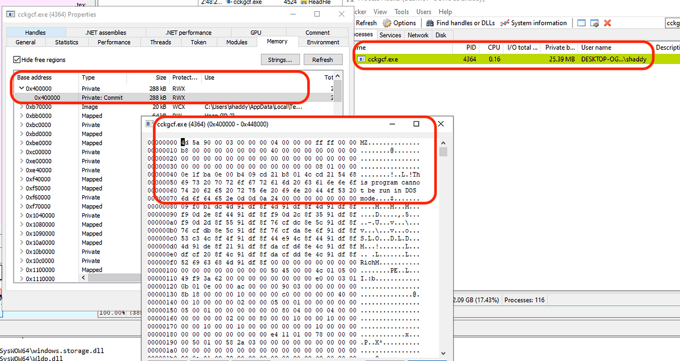The height and width of the screenshot is (361, 680).
Task: Sort process list by CPU column
Action: point(491,48)
